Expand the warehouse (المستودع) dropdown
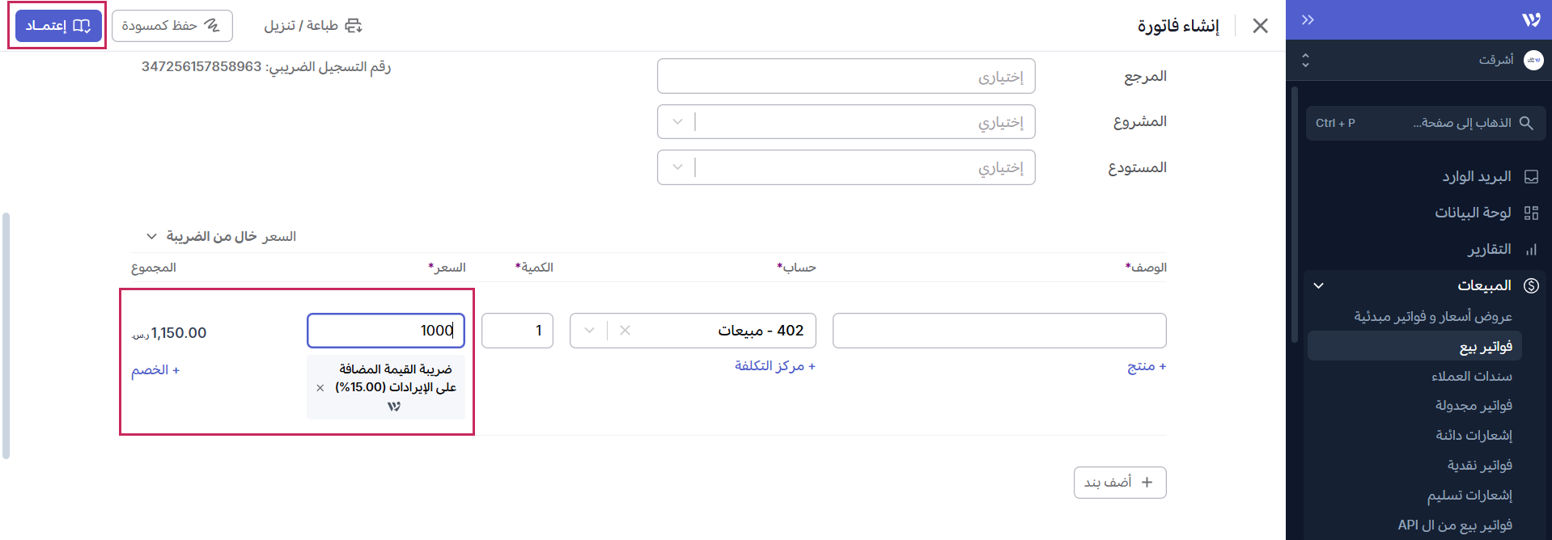This screenshot has width=1552, height=540. point(677,167)
